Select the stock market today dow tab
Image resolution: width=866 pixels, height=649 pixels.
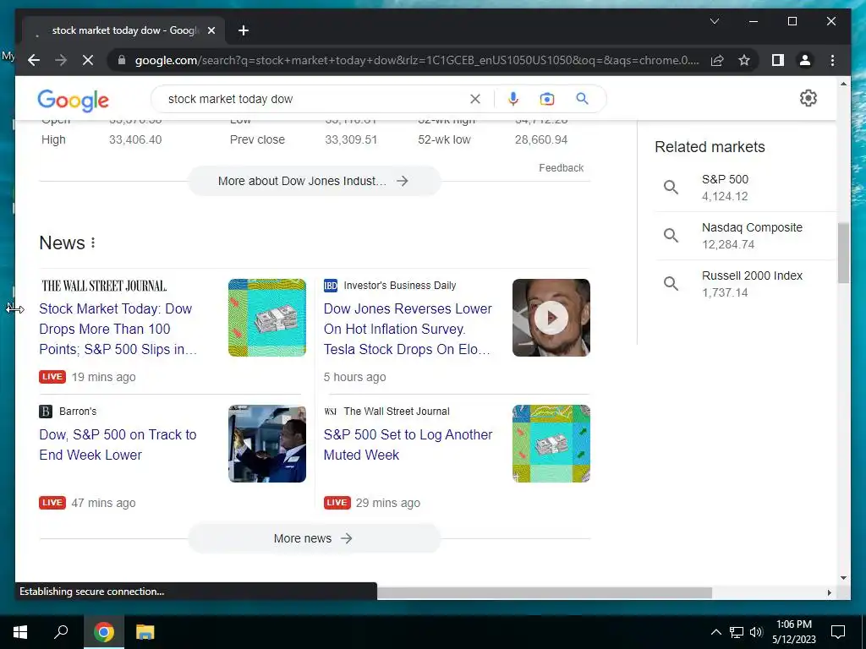(x=124, y=30)
